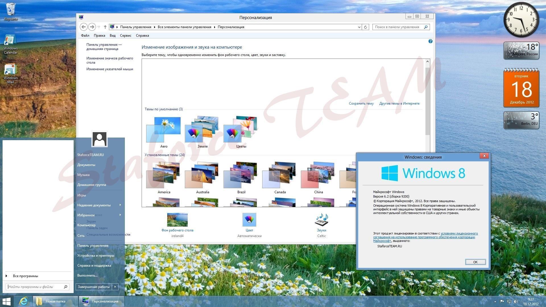Open Документы from the Start menu
The image size is (546, 307).
(86, 165)
